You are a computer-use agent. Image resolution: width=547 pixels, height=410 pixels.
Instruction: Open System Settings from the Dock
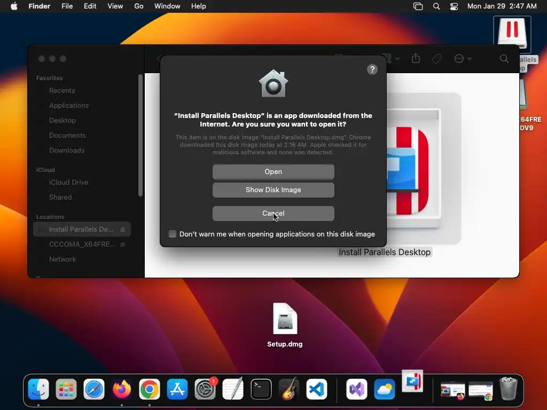pos(205,389)
